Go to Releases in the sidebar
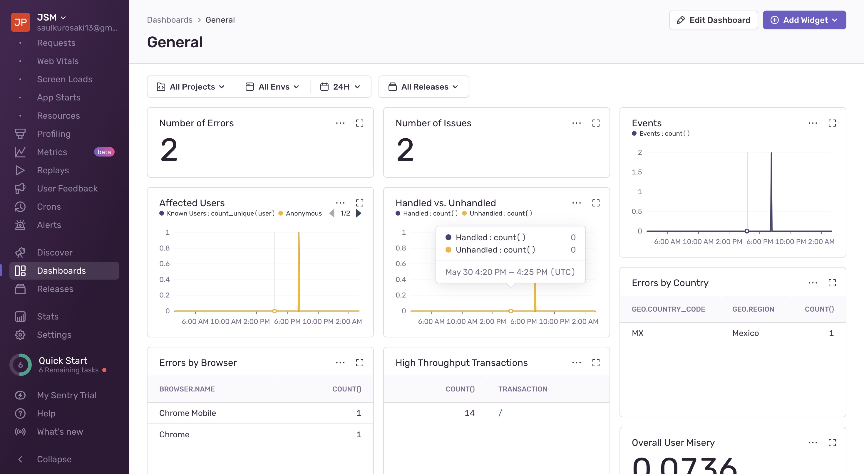Screen dimensions: 864x474 (55, 289)
